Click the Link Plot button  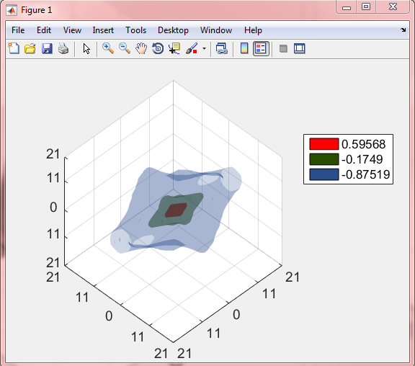tap(221, 49)
